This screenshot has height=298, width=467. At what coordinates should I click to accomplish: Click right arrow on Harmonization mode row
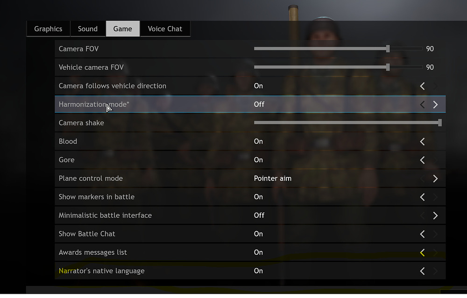pyautogui.click(x=435, y=104)
